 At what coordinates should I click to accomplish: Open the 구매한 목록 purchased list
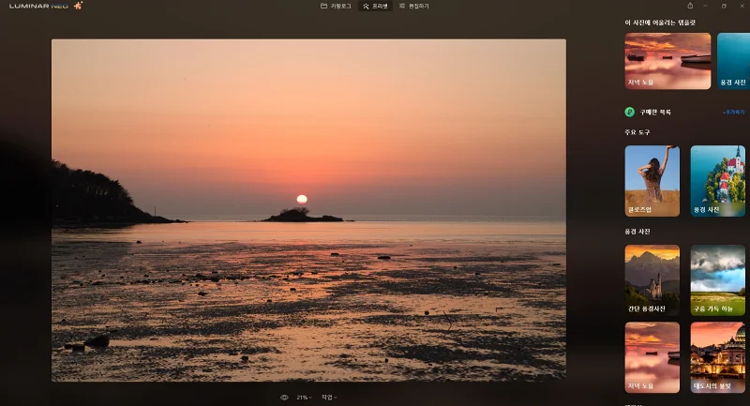tap(655, 113)
